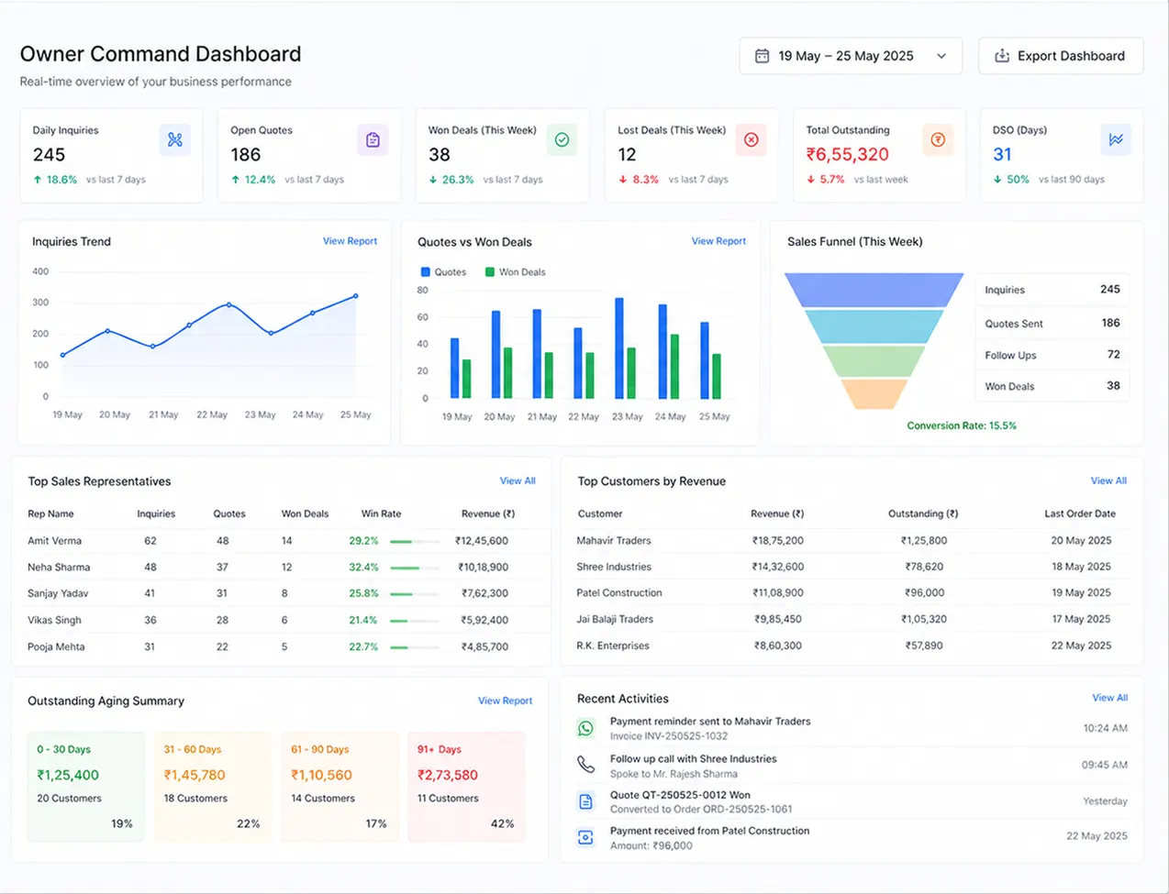Click Invoice INV-250525-1032 activity text
This screenshot has width=1169, height=894.
click(669, 736)
